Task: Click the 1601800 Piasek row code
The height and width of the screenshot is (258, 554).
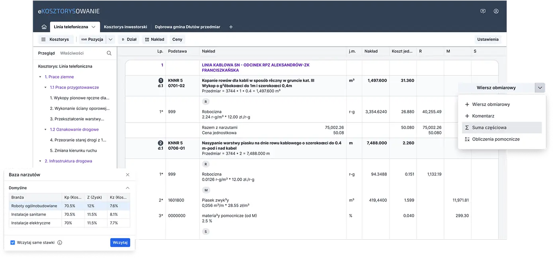Action: pos(176,200)
